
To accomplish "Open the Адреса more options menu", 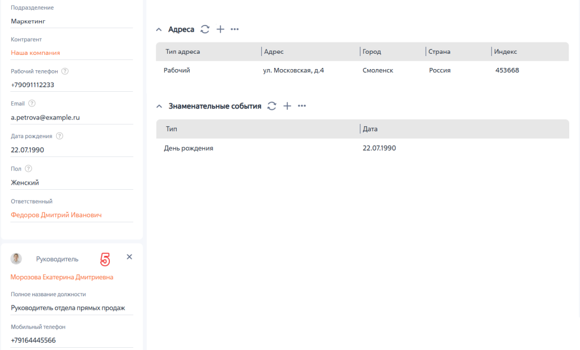I will tap(234, 29).
